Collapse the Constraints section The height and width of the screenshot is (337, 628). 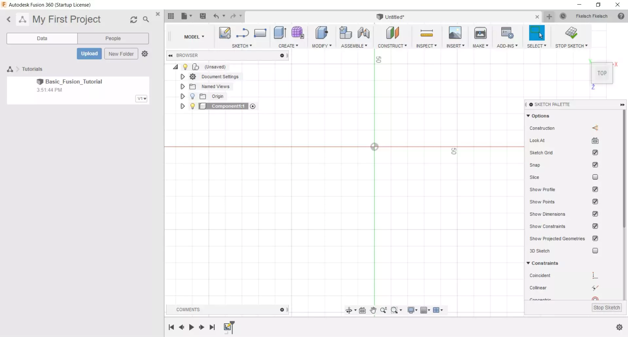pos(528,263)
